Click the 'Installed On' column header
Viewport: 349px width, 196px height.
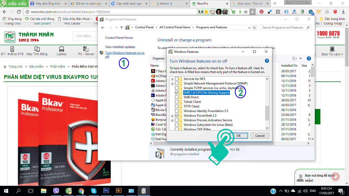tap(289, 66)
